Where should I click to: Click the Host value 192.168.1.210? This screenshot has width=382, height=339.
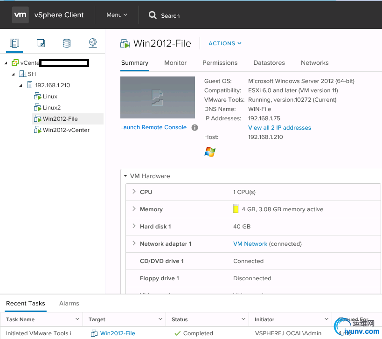point(265,137)
